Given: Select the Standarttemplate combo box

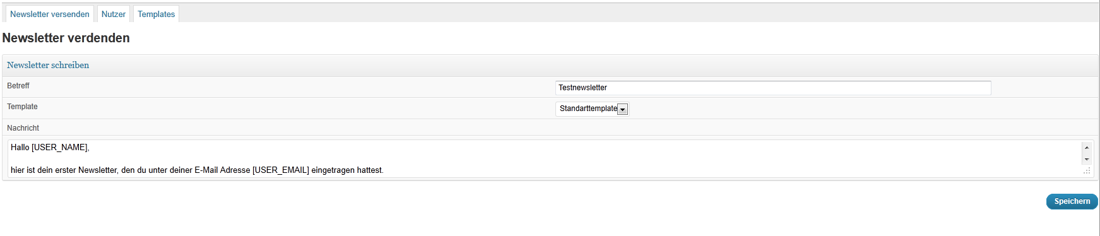Looking at the screenshot, I should (x=592, y=109).
